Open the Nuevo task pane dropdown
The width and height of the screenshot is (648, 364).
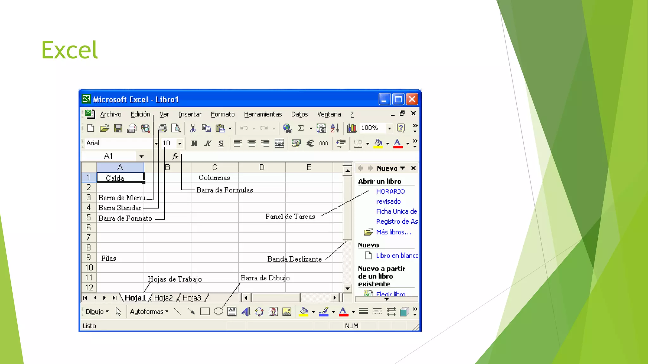[402, 168]
